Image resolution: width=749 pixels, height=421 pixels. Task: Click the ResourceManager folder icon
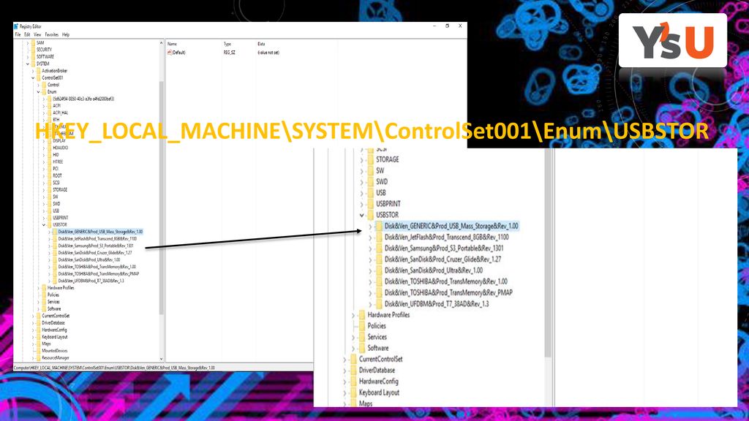(38, 358)
